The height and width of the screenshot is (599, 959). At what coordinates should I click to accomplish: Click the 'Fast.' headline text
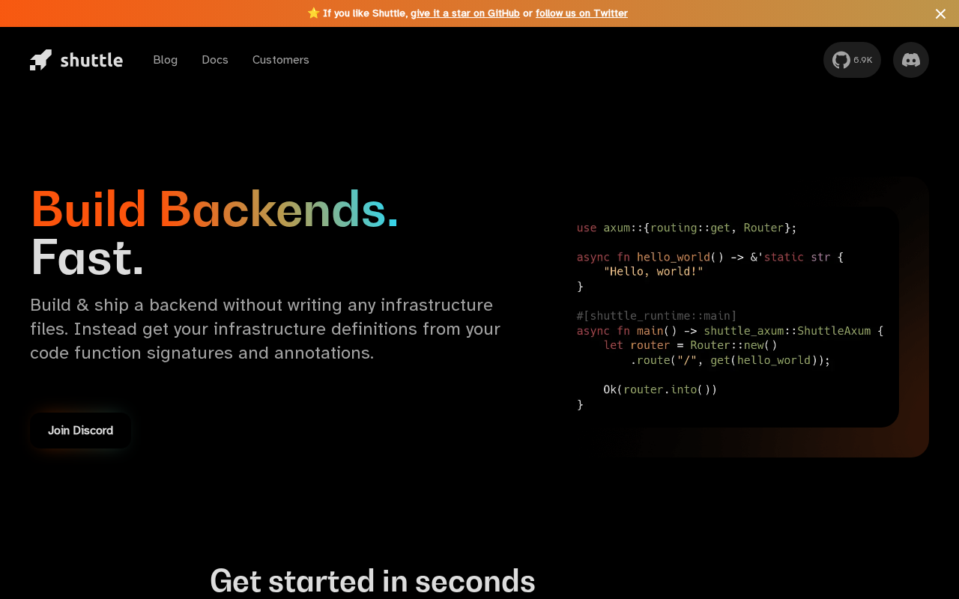point(87,257)
